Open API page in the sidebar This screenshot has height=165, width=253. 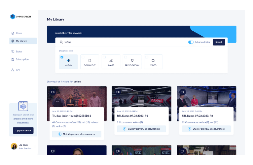point(23,70)
